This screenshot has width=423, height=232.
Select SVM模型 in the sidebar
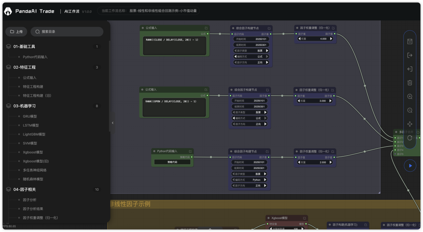30,143
